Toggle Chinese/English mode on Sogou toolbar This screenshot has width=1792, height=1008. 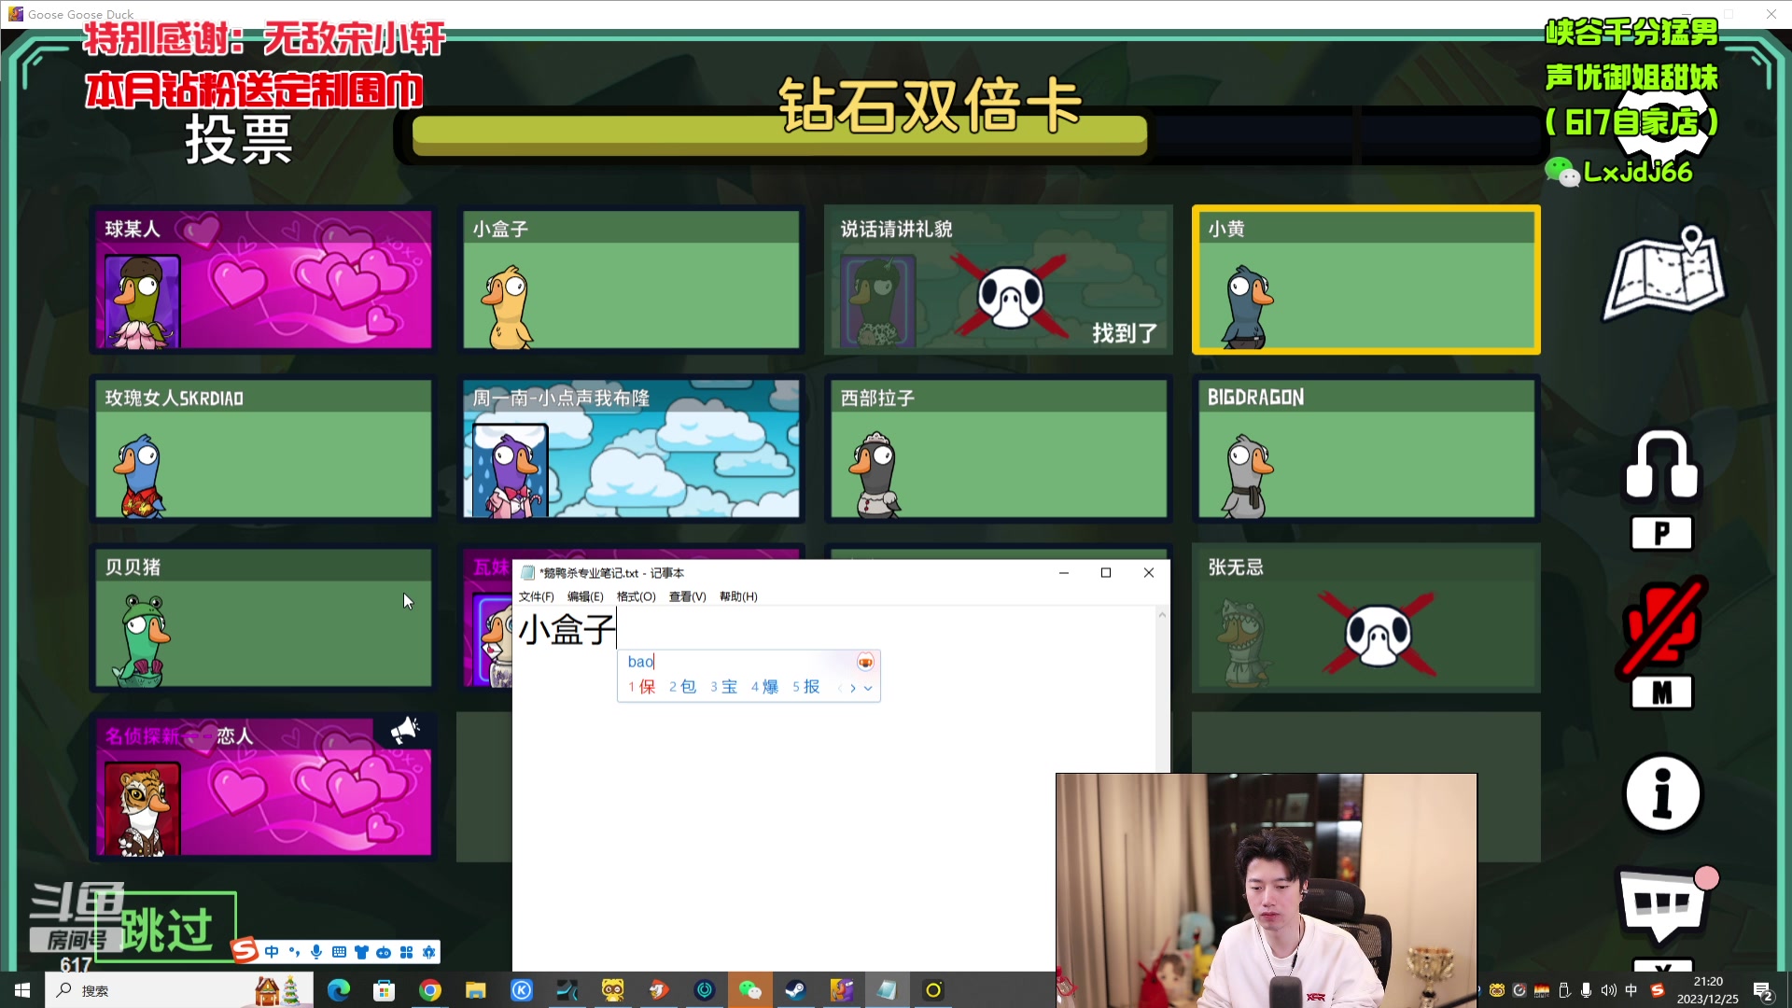272,952
